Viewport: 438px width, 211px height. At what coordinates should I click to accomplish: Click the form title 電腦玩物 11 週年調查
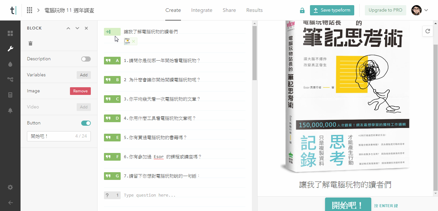tap(69, 10)
